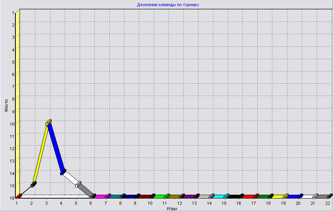The height and width of the screenshot is (212, 334).
Task: Click the 'Место' axis tick label 16
Action: point(12,198)
